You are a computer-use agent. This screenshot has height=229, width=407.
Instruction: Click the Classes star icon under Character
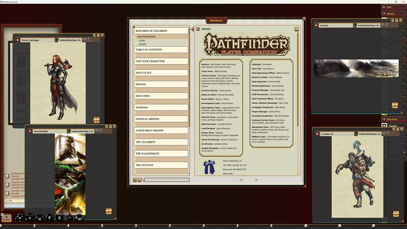(384, 126)
